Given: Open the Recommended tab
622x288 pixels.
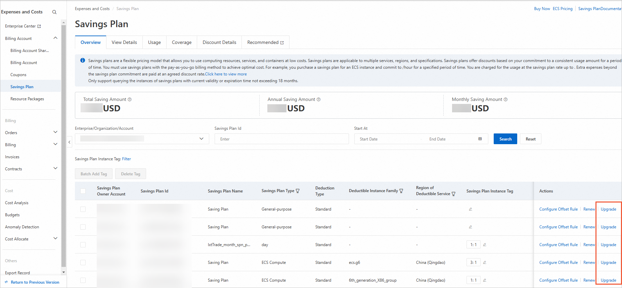Looking at the screenshot, I should [265, 43].
